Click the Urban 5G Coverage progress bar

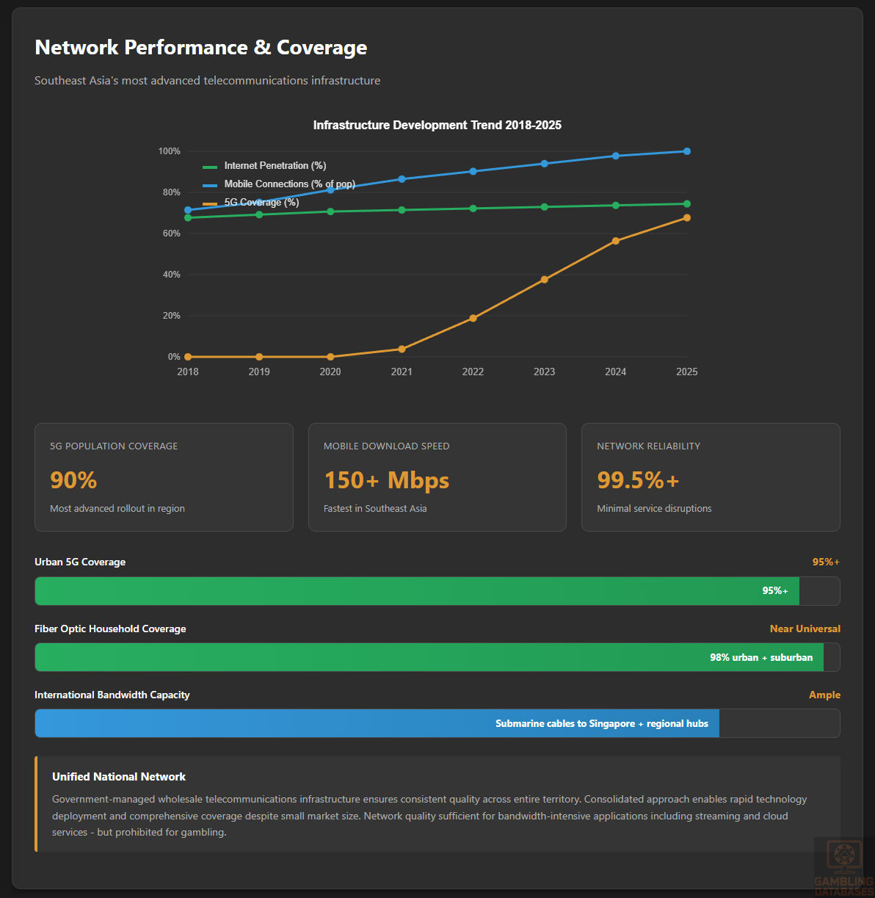click(x=417, y=591)
